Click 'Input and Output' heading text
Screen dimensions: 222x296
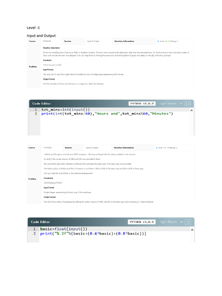tap(41, 36)
